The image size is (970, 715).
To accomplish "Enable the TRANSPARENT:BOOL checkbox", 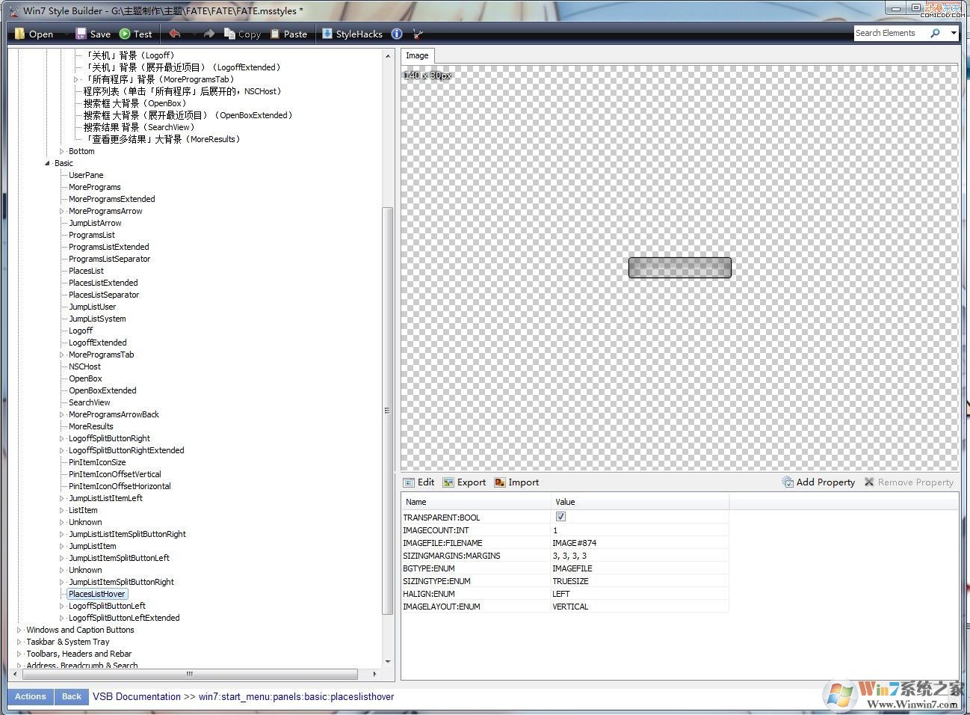I will pyautogui.click(x=560, y=516).
